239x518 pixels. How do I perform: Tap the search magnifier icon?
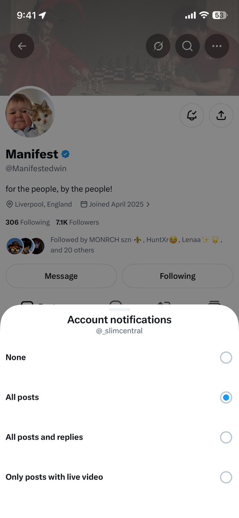(x=188, y=46)
